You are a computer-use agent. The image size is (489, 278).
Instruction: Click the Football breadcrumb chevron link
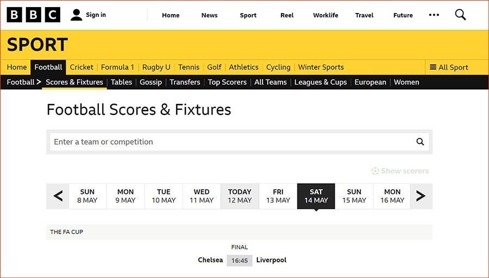(24, 82)
